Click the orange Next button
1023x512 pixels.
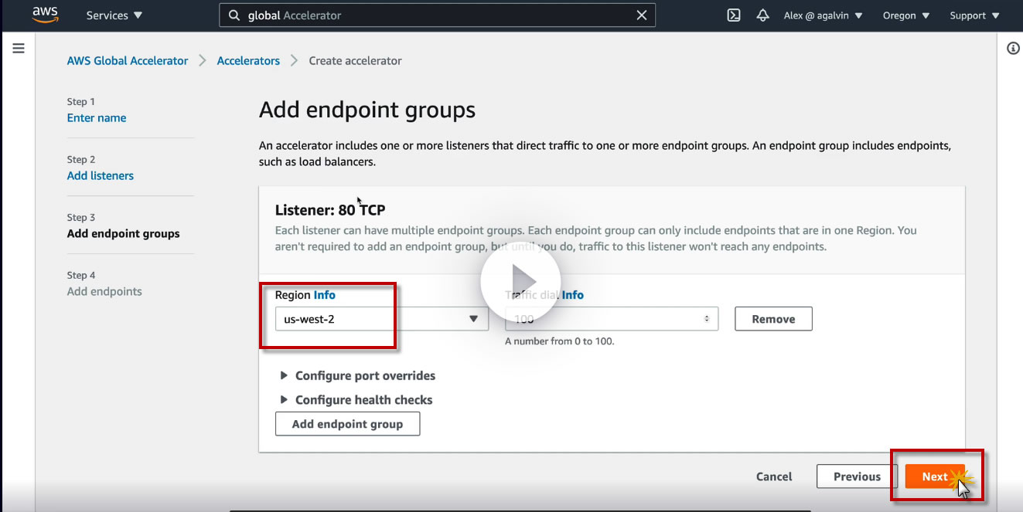pos(935,476)
